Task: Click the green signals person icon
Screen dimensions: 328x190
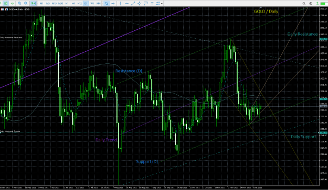Action: (x=318, y=3)
